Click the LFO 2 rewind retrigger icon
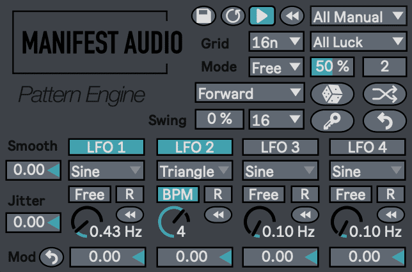This screenshot has height=272, width=412. pyautogui.click(x=218, y=215)
